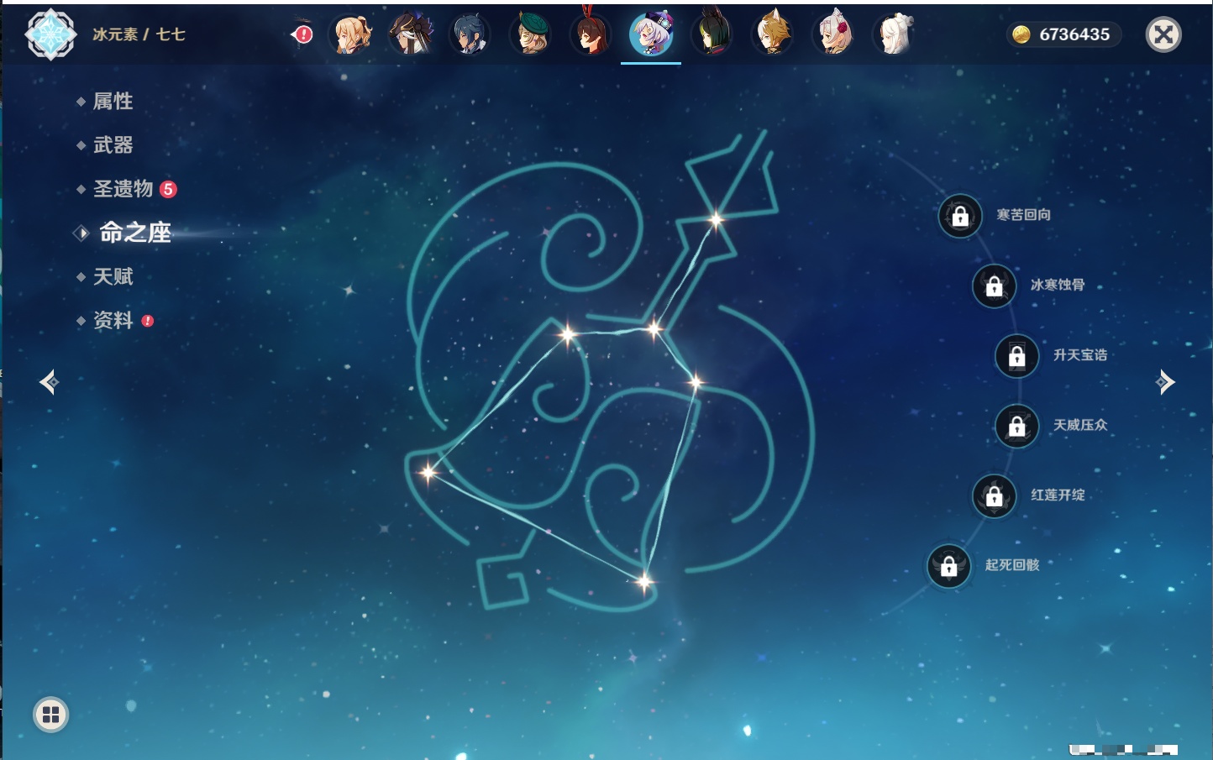Click the 红莲开绽 label
Screen dimensions: 1213x760
[x=1058, y=495]
